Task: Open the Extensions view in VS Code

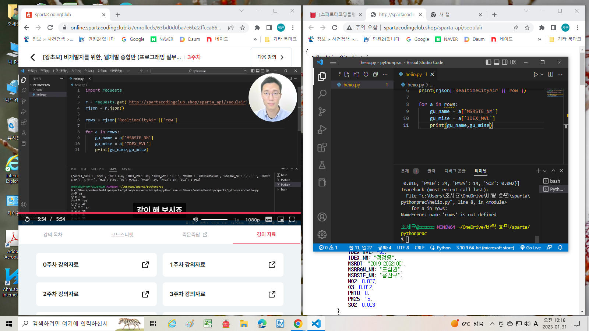Action: (322, 147)
